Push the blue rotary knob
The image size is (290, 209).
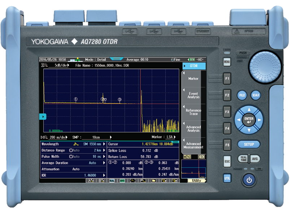pos(265,67)
